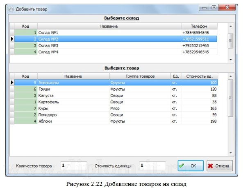The width and height of the screenshot is (248, 188).
Task: Click the OK button with green checkmark
Action: click(190, 166)
